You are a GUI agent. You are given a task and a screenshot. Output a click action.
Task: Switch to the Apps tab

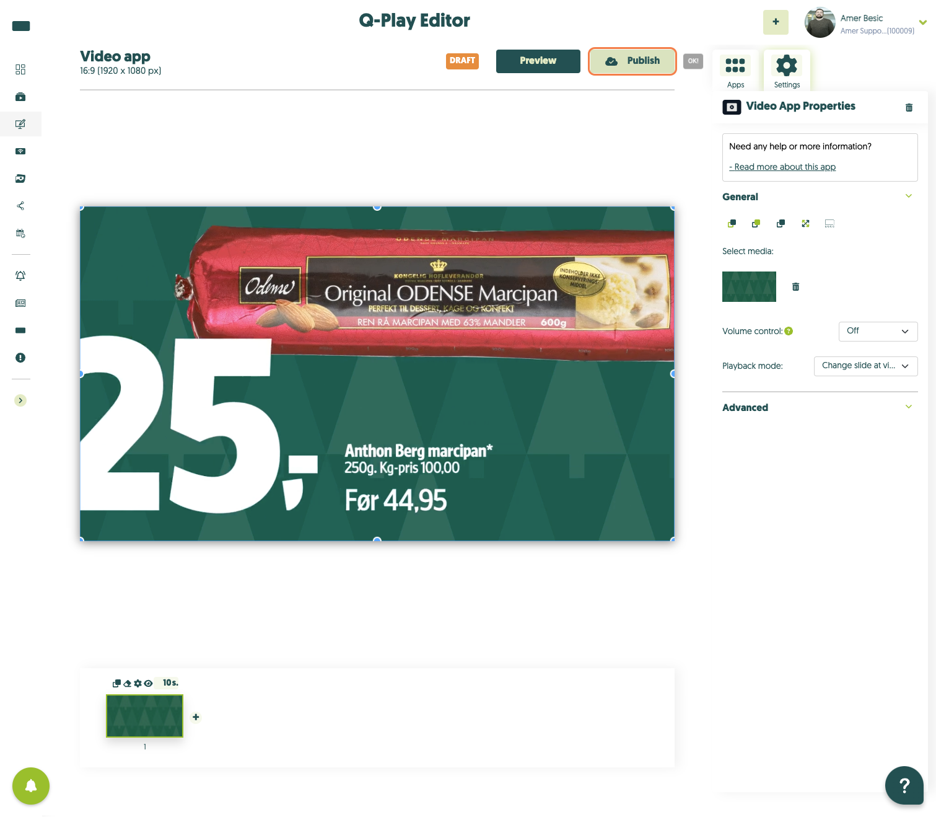735,71
